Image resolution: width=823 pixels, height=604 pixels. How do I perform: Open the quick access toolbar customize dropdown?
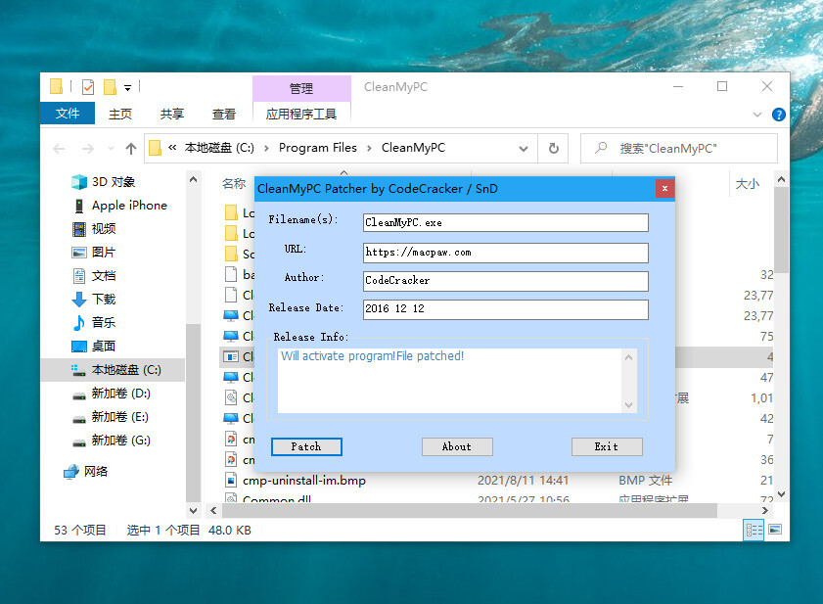[128, 87]
